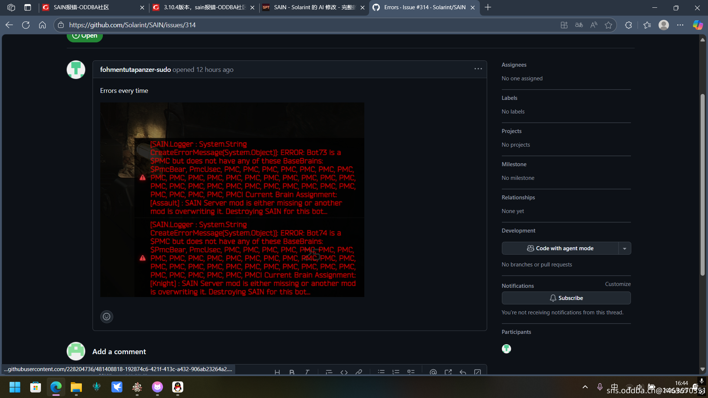Insert unordered list in comment toolbar

click(381, 372)
